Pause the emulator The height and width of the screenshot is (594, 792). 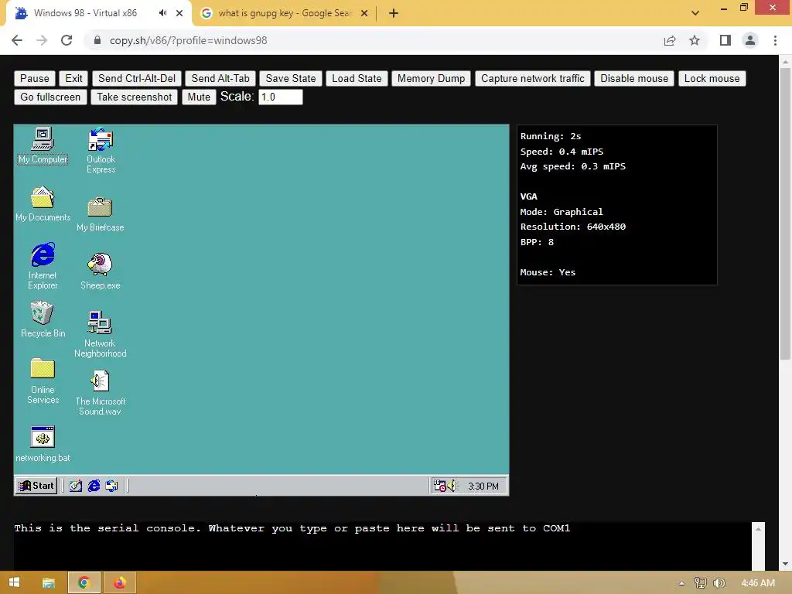tap(34, 78)
